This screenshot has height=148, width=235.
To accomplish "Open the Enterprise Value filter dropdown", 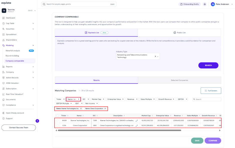I will tap(116, 99).
